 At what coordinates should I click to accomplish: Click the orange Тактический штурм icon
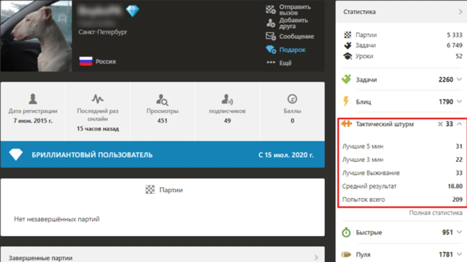click(x=346, y=124)
